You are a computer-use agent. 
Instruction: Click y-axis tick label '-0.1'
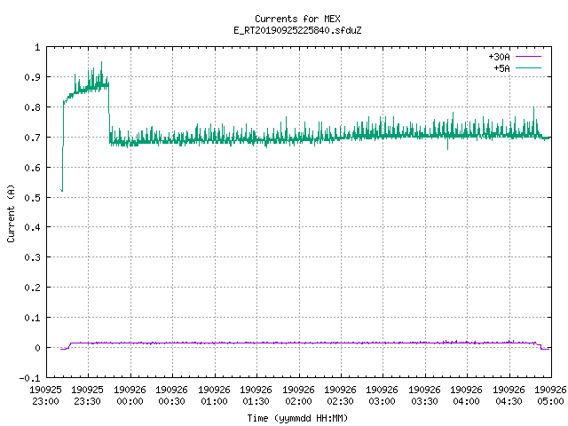click(x=29, y=378)
